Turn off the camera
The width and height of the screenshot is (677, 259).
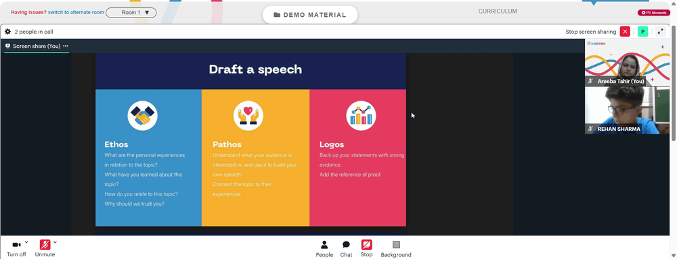16,249
